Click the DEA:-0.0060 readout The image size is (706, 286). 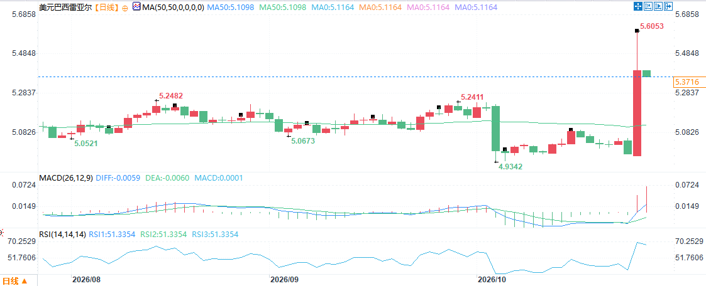(x=167, y=178)
